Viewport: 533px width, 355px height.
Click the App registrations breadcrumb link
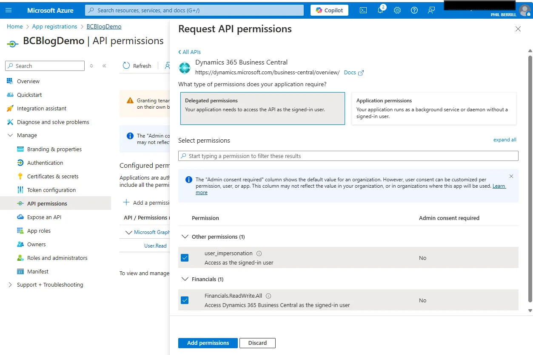click(55, 26)
